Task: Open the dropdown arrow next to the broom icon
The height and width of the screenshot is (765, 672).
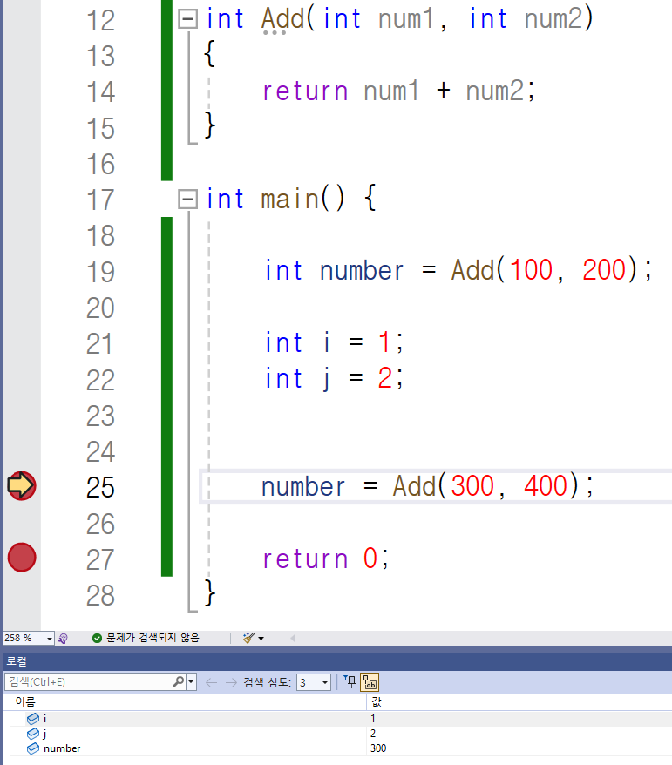Action: [x=261, y=638]
